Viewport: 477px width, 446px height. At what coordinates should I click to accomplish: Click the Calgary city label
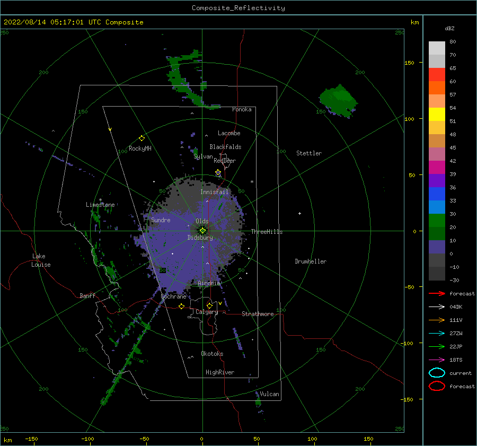click(x=207, y=312)
